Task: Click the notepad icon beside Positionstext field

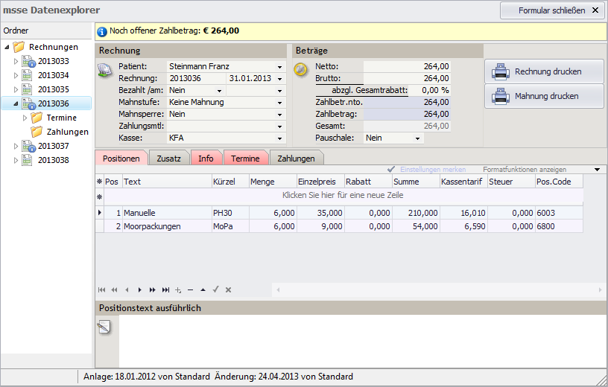Action: pos(104,327)
